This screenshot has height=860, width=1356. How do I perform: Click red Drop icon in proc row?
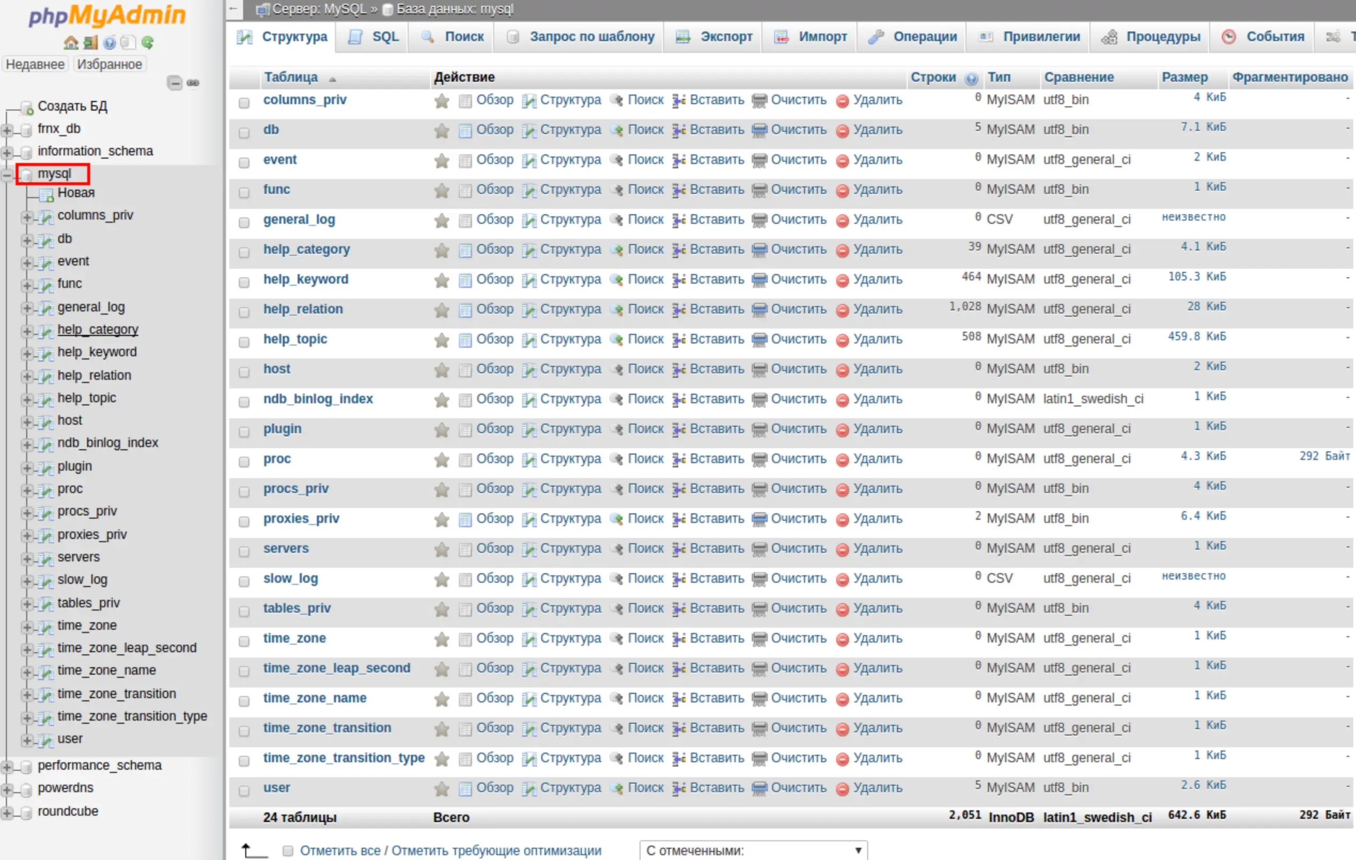pos(843,460)
